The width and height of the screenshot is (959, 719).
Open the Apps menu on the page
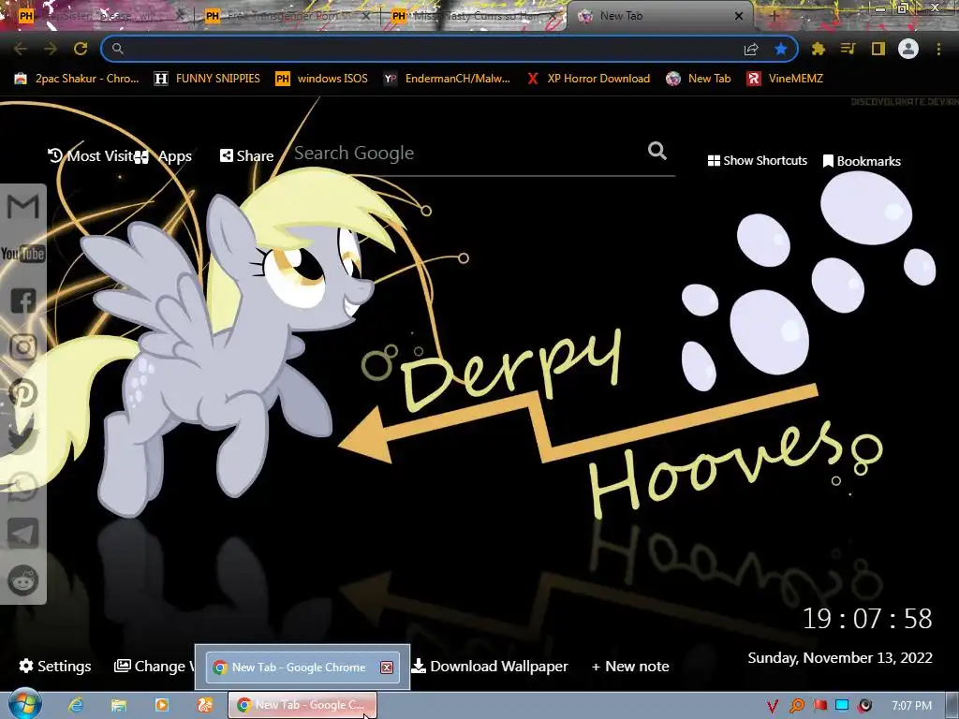(x=164, y=156)
